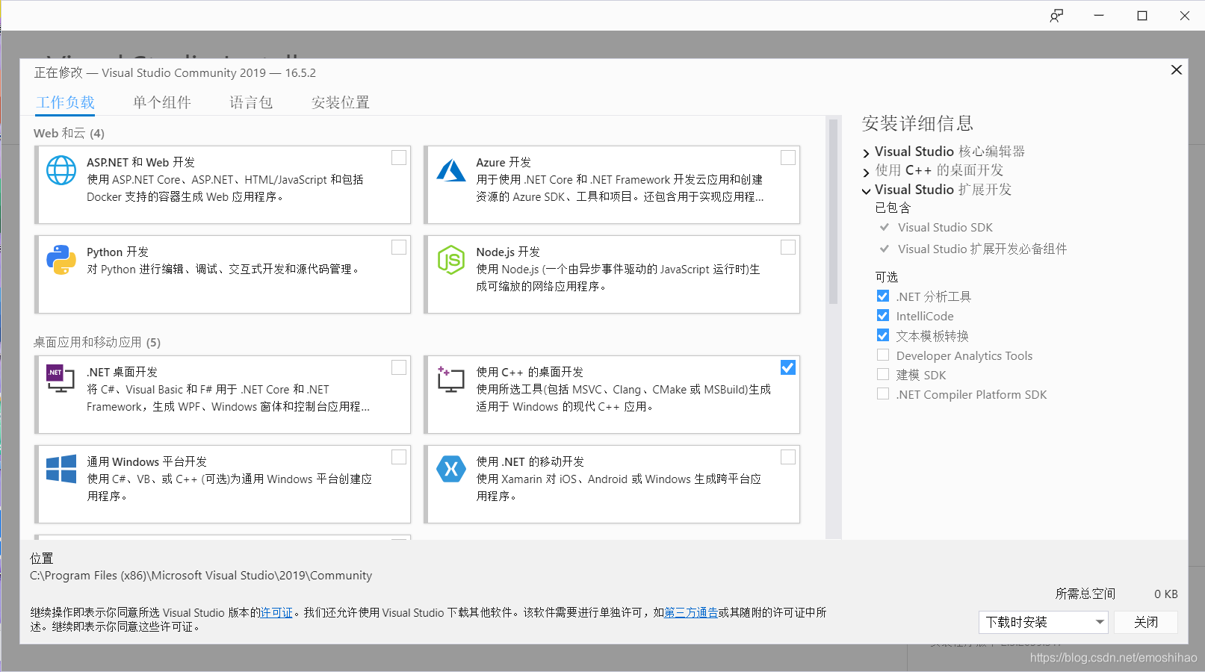Enable the .NET desktop development checkbox
1205x672 pixels.
point(399,367)
